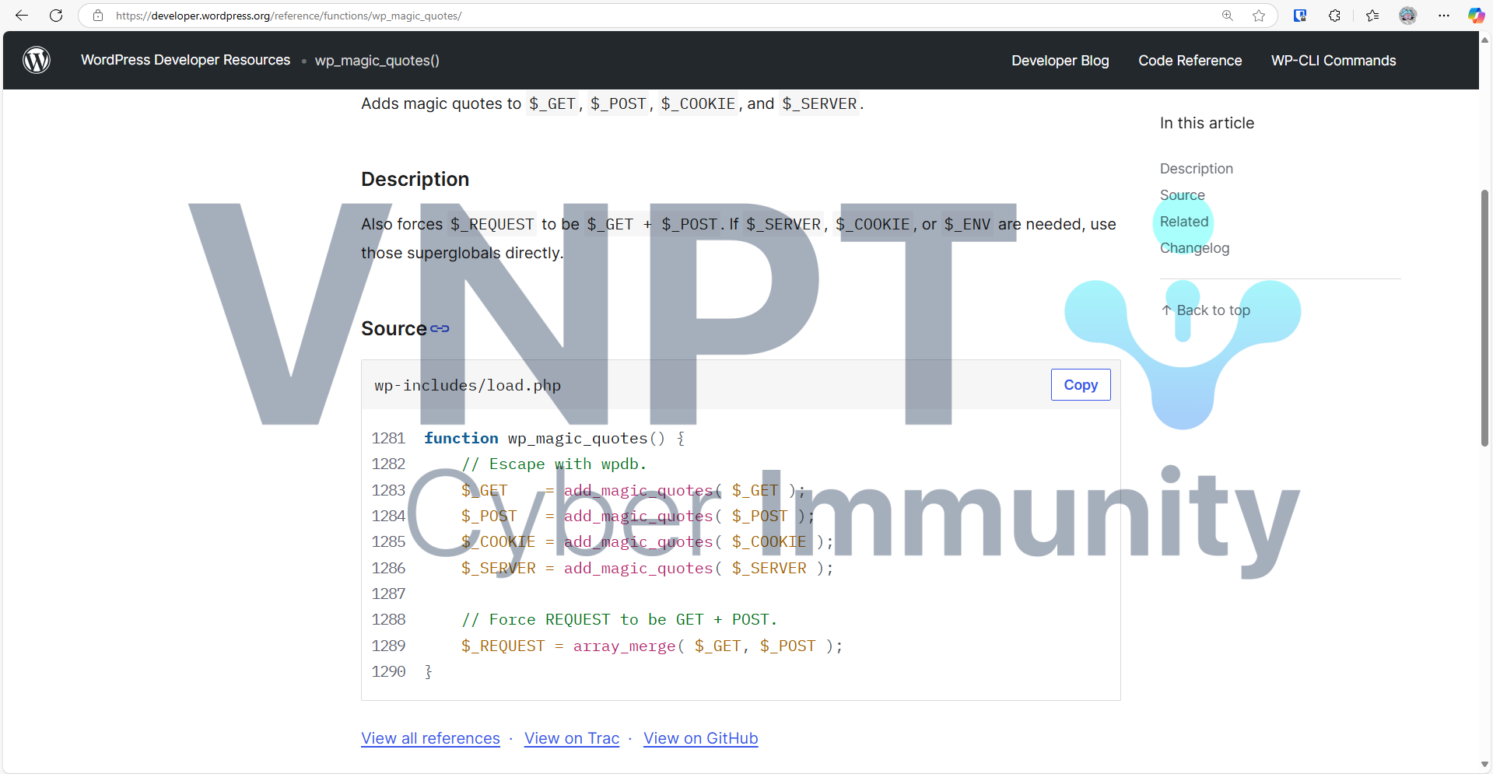This screenshot has height=774, width=1493.
Task: Jump to Changelog section in sidebar
Action: tap(1194, 248)
